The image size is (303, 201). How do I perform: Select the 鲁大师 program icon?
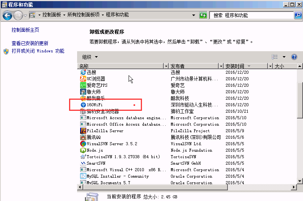83,92
